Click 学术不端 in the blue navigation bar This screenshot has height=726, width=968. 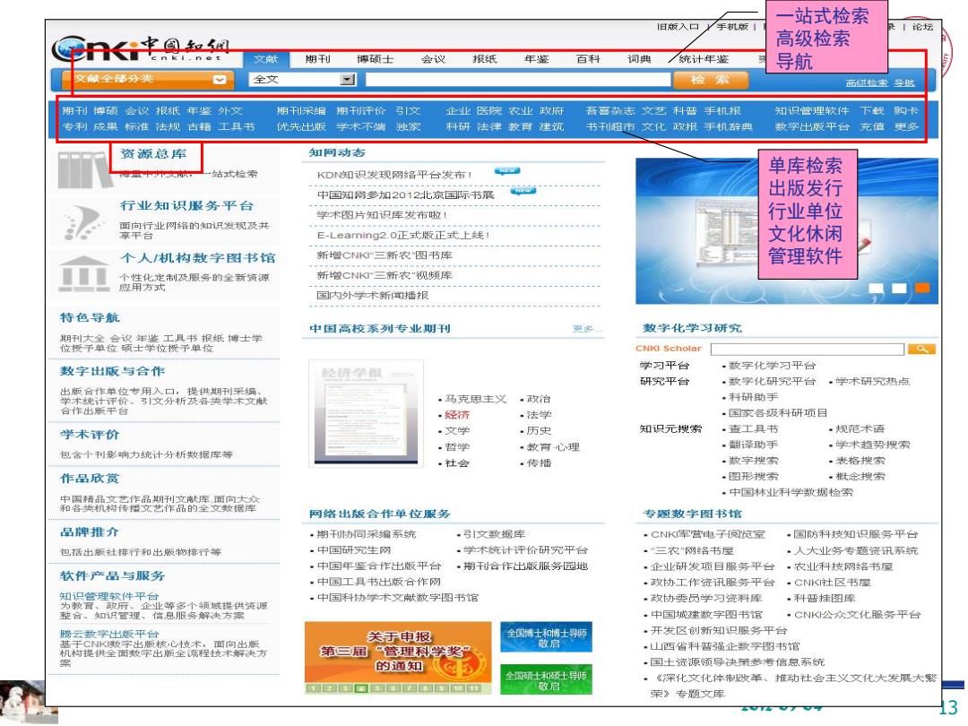click(361, 126)
